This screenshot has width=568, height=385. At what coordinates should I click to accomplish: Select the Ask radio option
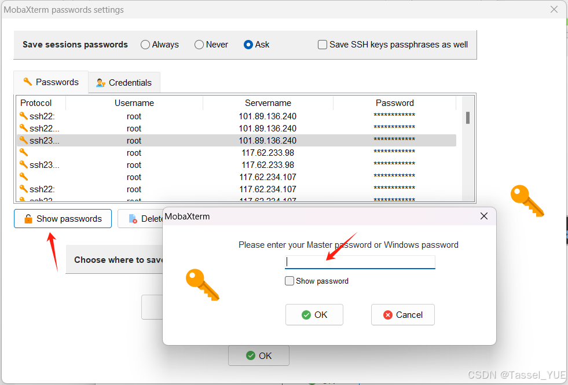(x=248, y=45)
